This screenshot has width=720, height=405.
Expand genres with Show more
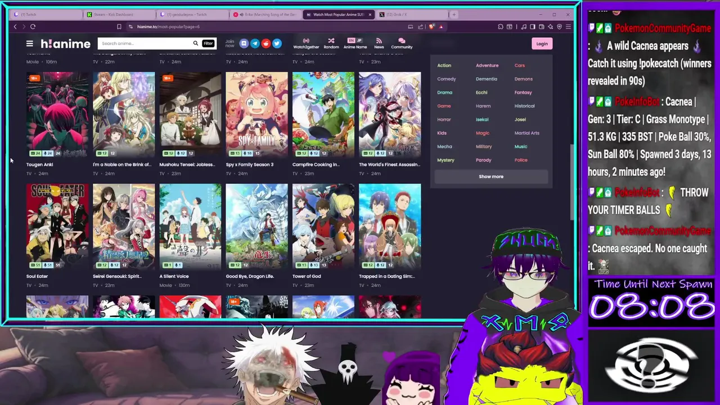[x=491, y=177]
